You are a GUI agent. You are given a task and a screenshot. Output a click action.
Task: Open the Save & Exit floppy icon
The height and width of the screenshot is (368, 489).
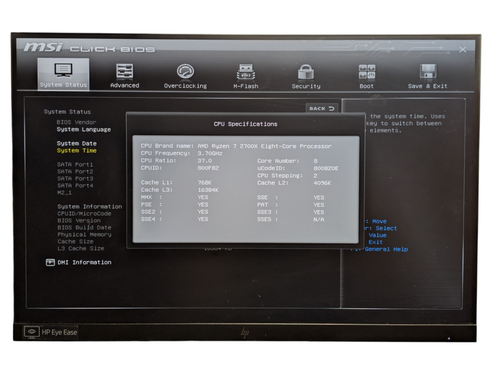[x=427, y=71]
